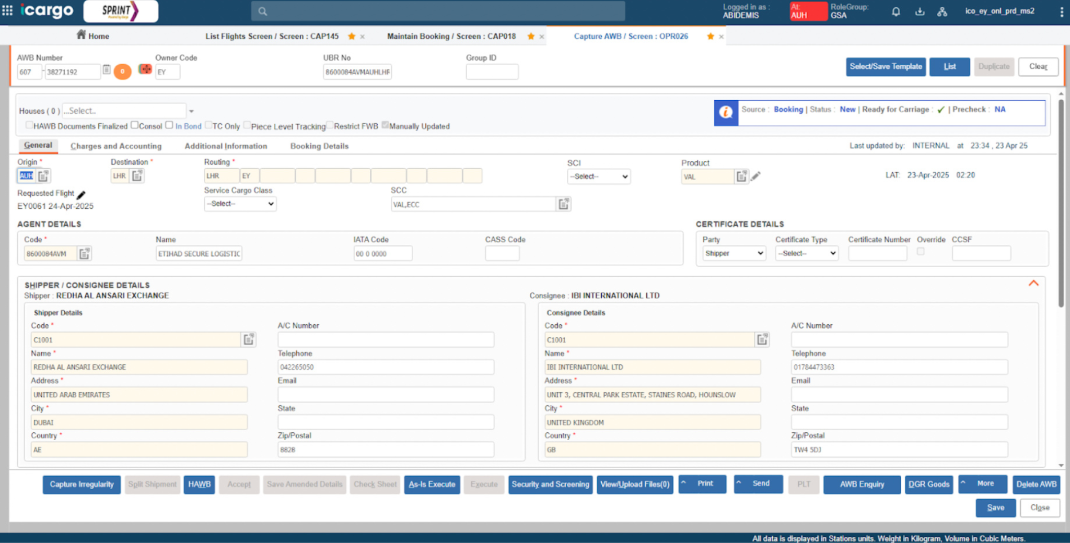Click the Security and Screening button
The height and width of the screenshot is (543, 1070).
pyautogui.click(x=551, y=485)
